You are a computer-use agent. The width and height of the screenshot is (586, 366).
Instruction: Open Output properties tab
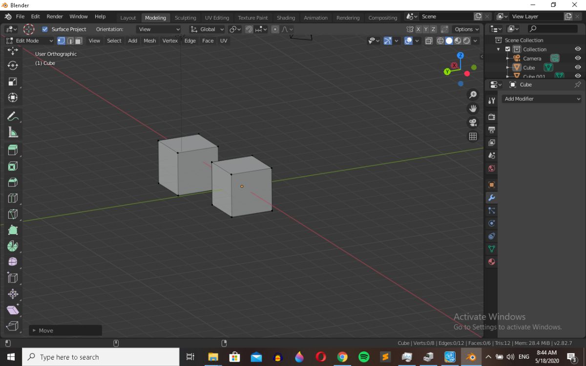pos(492,130)
